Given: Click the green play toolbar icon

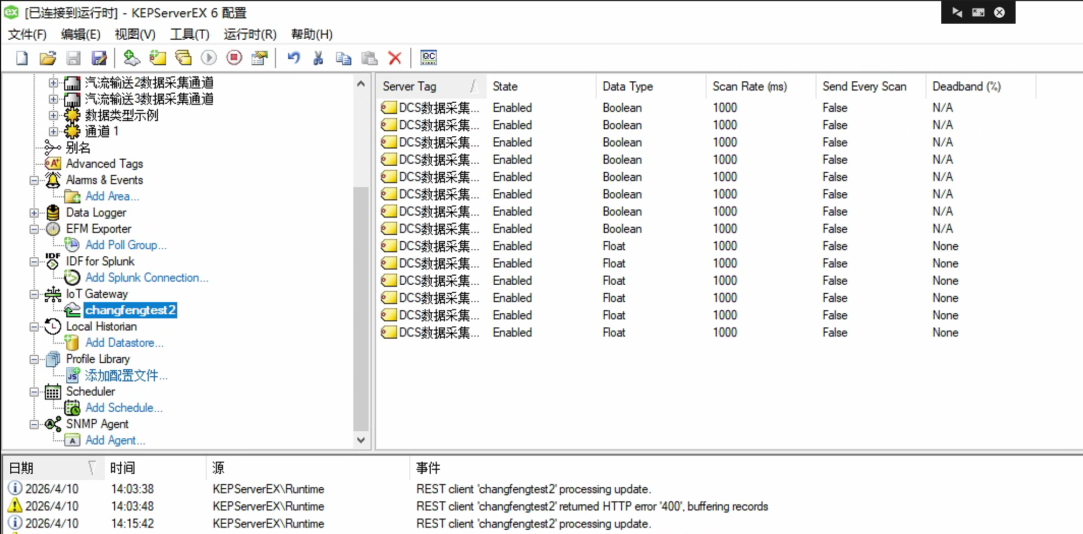Looking at the screenshot, I should pyautogui.click(x=209, y=58).
